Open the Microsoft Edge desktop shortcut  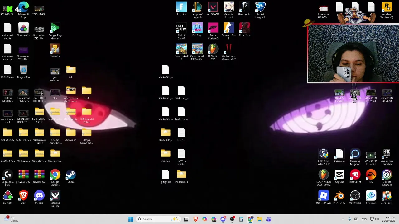23,10
